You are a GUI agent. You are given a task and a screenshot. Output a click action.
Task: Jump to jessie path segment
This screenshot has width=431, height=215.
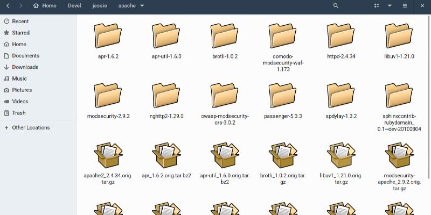coord(100,6)
